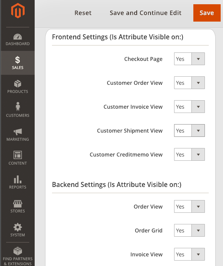Go to Customers person icon
Image resolution: width=223 pixels, height=266 pixels.
pos(18,106)
